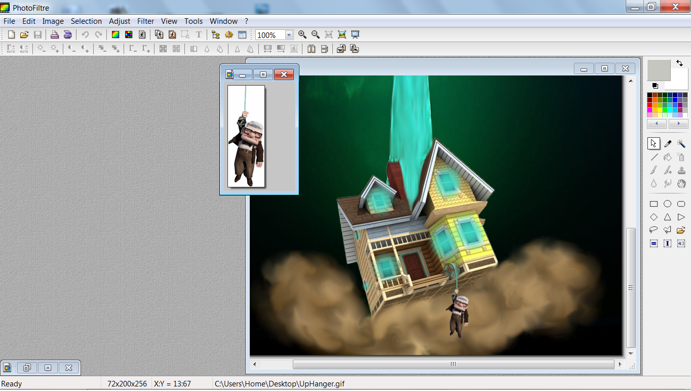The image size is (691, 391).
Task: Open Image size toolbar icon
Action: (159, 34)
